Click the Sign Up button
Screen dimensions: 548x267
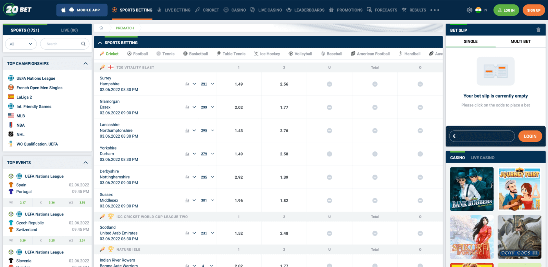coord(534,10)
